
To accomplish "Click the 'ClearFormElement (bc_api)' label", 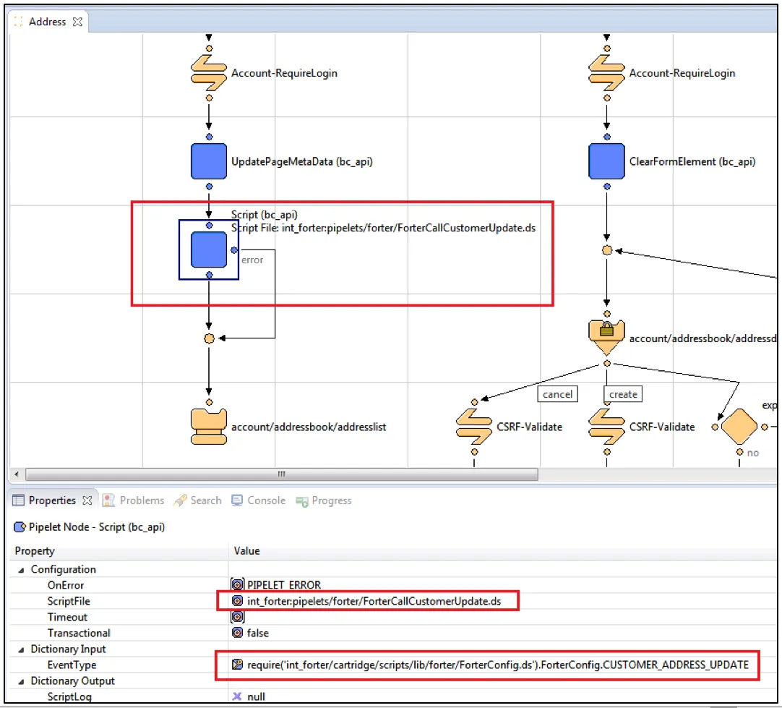I will pyautogui.click(x=692, y=161).
